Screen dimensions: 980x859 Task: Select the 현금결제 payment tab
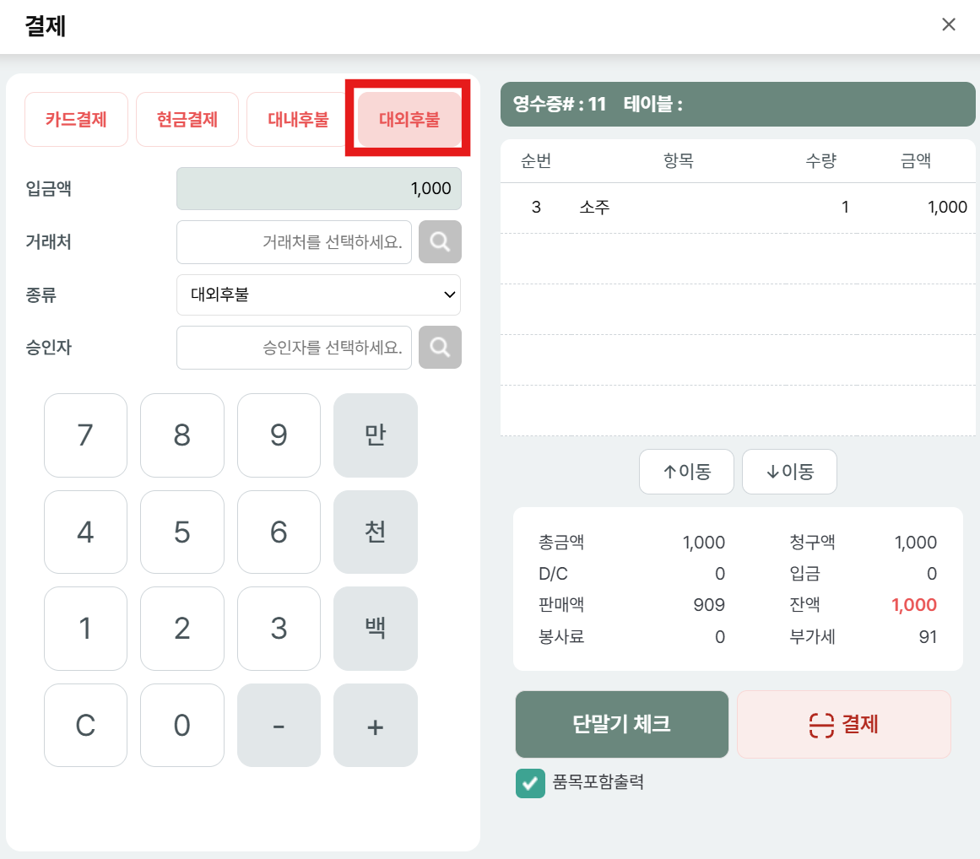click(187, 120)
